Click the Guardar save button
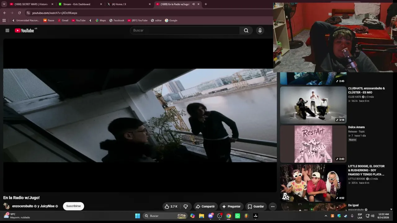Image resolution: width=397 pixels, height=223 pixels. 256,207
